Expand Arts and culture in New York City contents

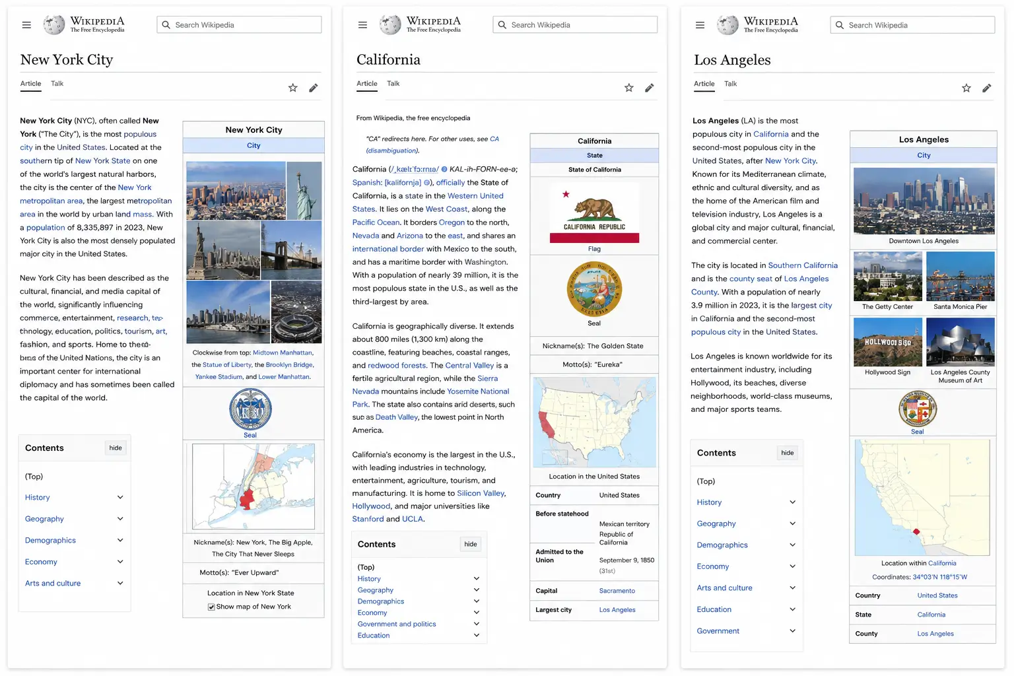click(120, 583)
